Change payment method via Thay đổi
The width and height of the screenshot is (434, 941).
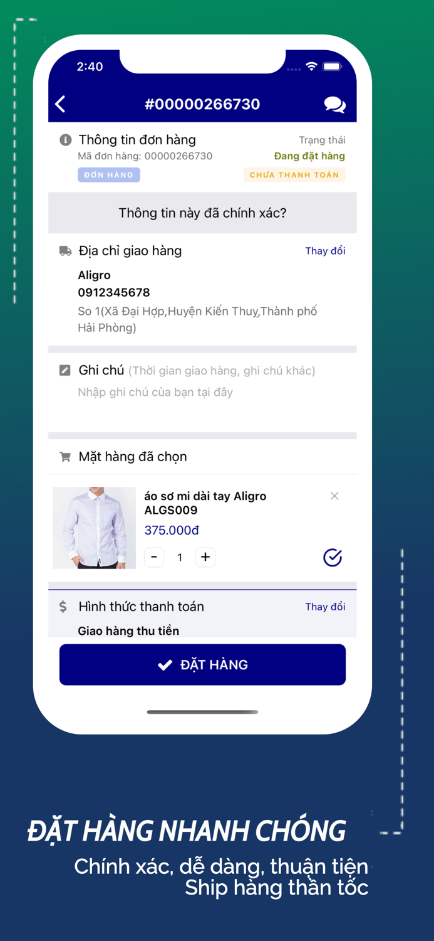coord(325,607)
